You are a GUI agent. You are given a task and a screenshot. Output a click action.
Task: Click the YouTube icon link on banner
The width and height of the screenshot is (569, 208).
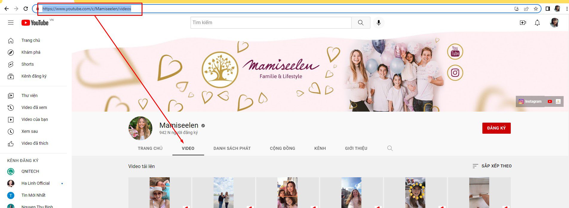tap(550, 101)
